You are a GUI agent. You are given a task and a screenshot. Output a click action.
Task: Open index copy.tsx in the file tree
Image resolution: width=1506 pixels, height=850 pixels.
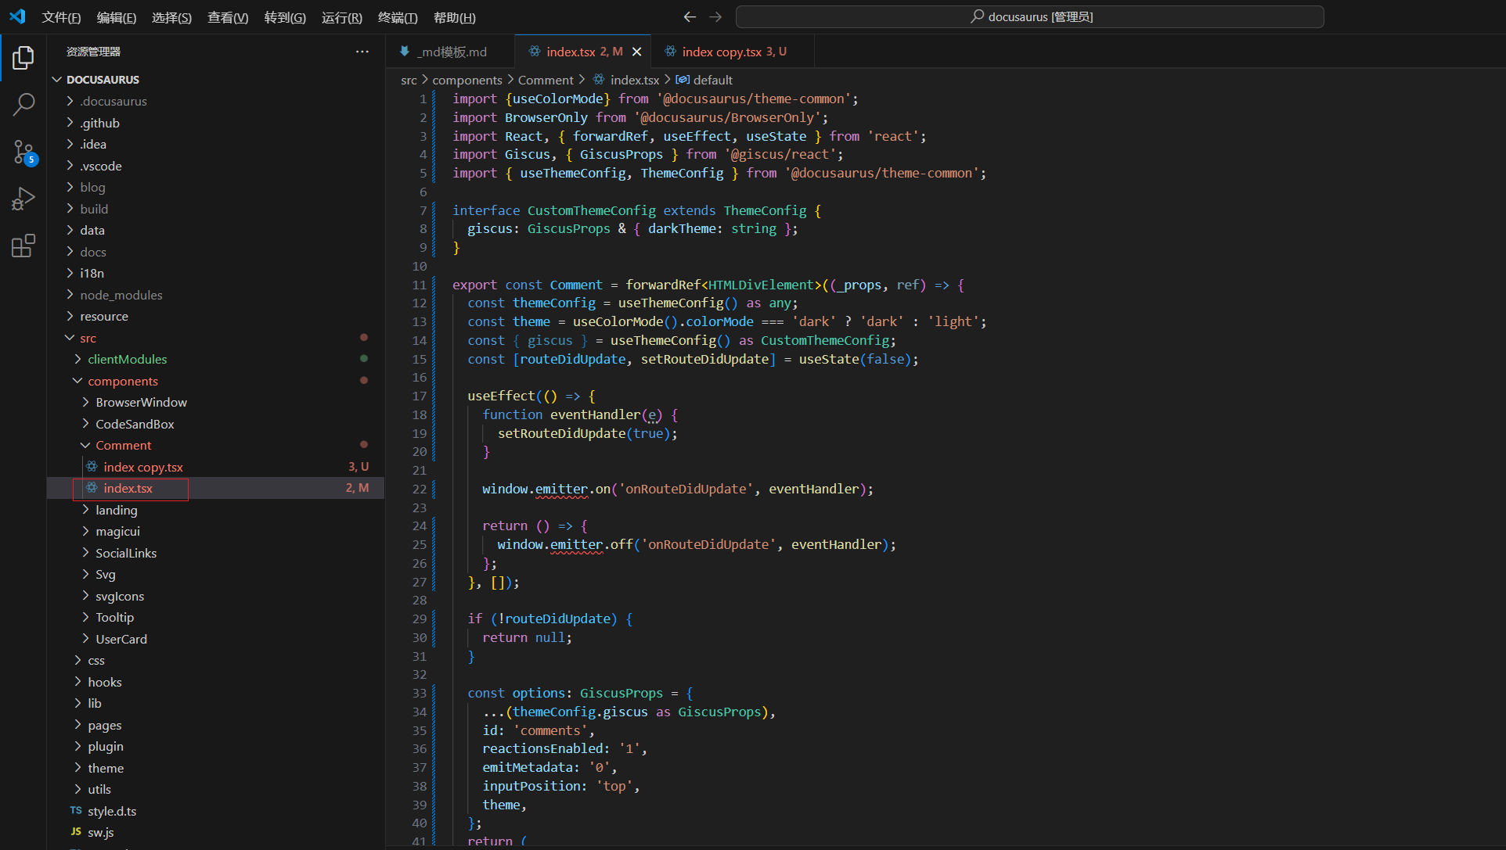click(216, 467)
